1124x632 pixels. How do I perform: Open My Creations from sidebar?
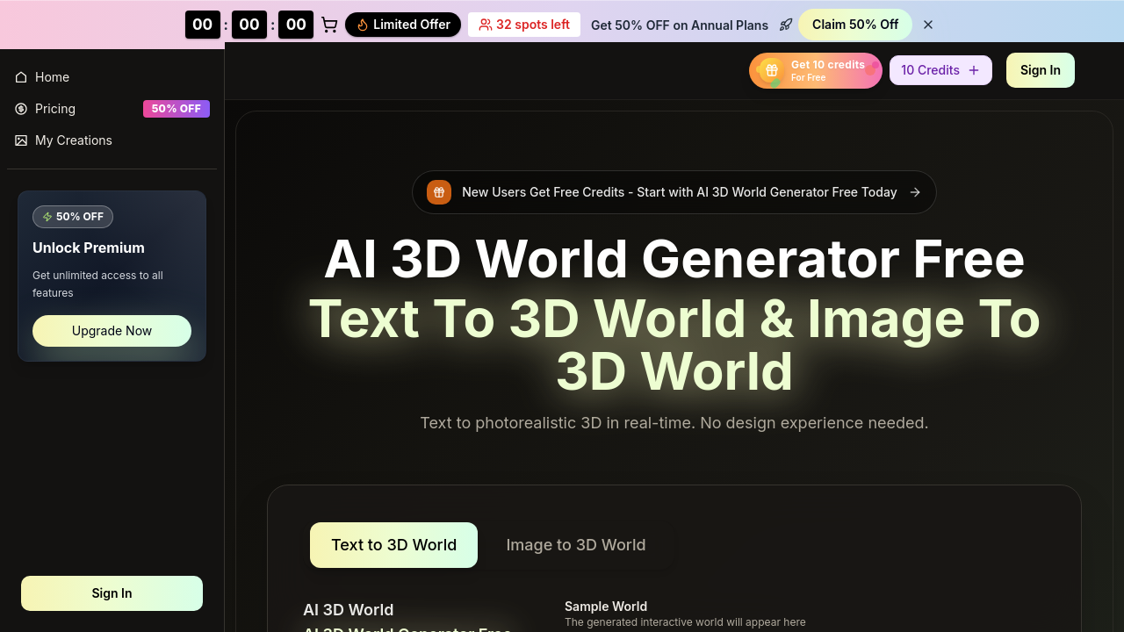point(112,140)
